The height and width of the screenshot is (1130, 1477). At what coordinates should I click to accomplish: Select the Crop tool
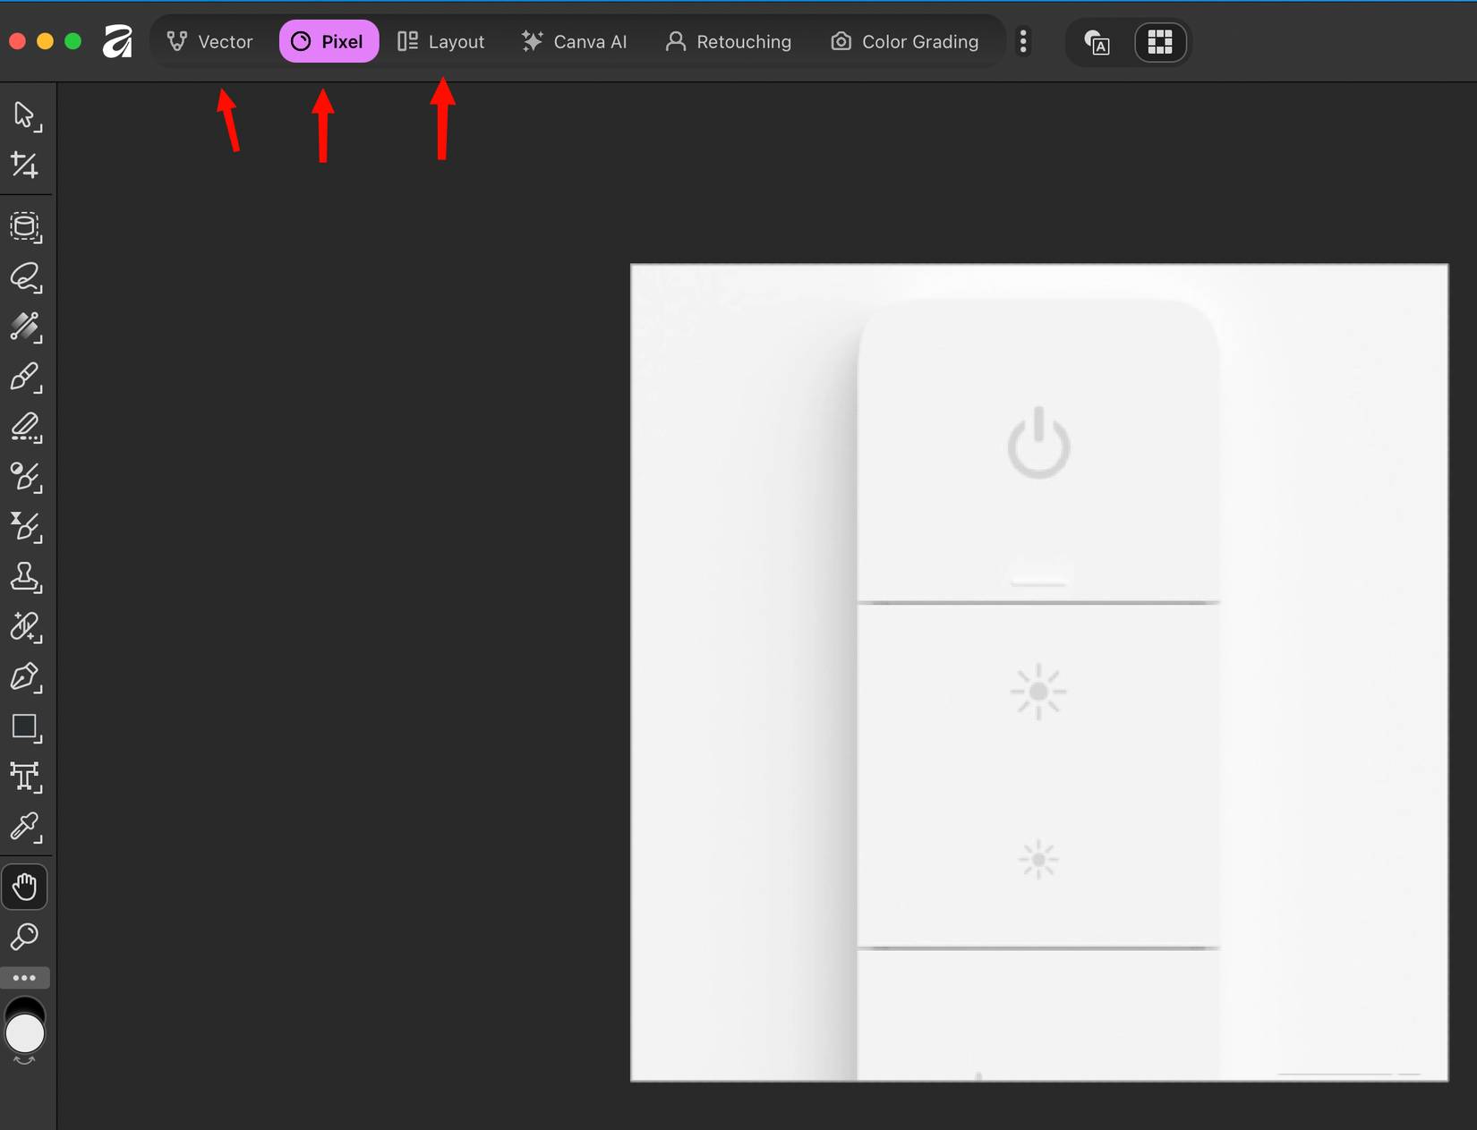point(24,165)
